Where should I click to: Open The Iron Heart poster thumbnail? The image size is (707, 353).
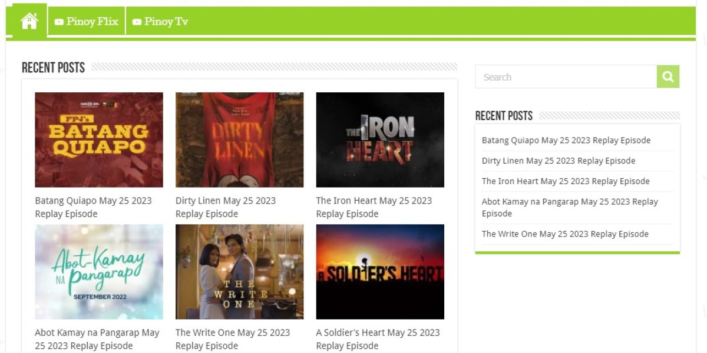pyautogui.click(x=380, y=140)
